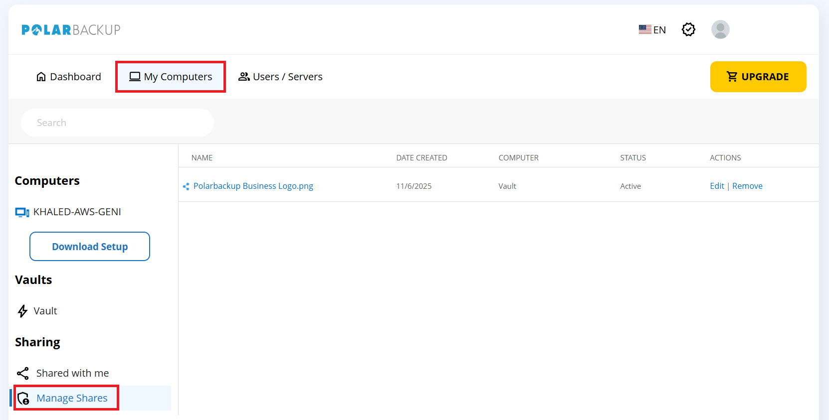Open the EN language selector
829x420 pixels.
659,30
